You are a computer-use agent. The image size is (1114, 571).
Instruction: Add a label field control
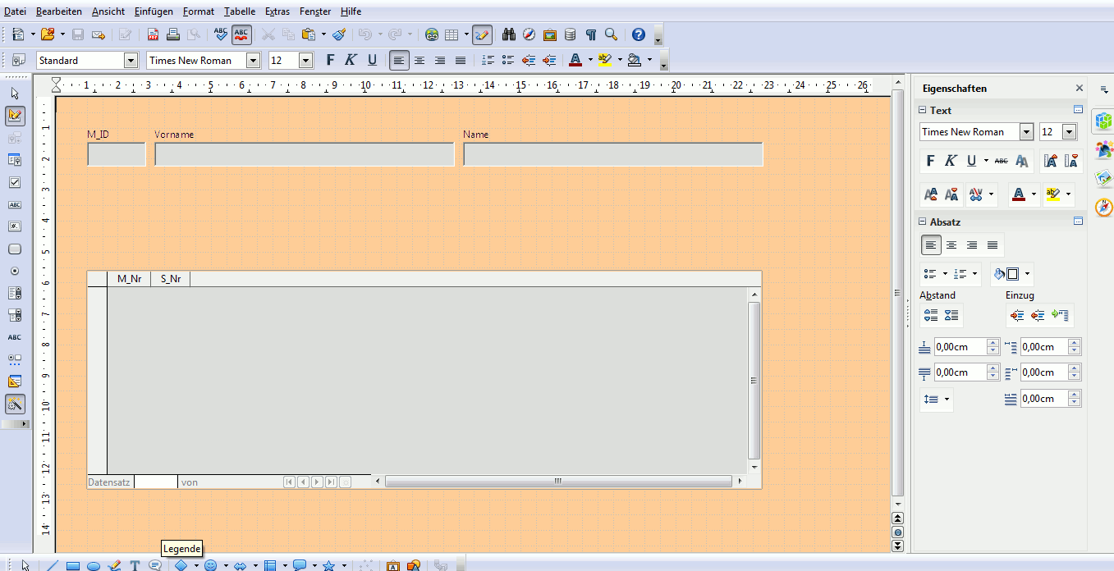pyautogui.click(x=15, y=337)
